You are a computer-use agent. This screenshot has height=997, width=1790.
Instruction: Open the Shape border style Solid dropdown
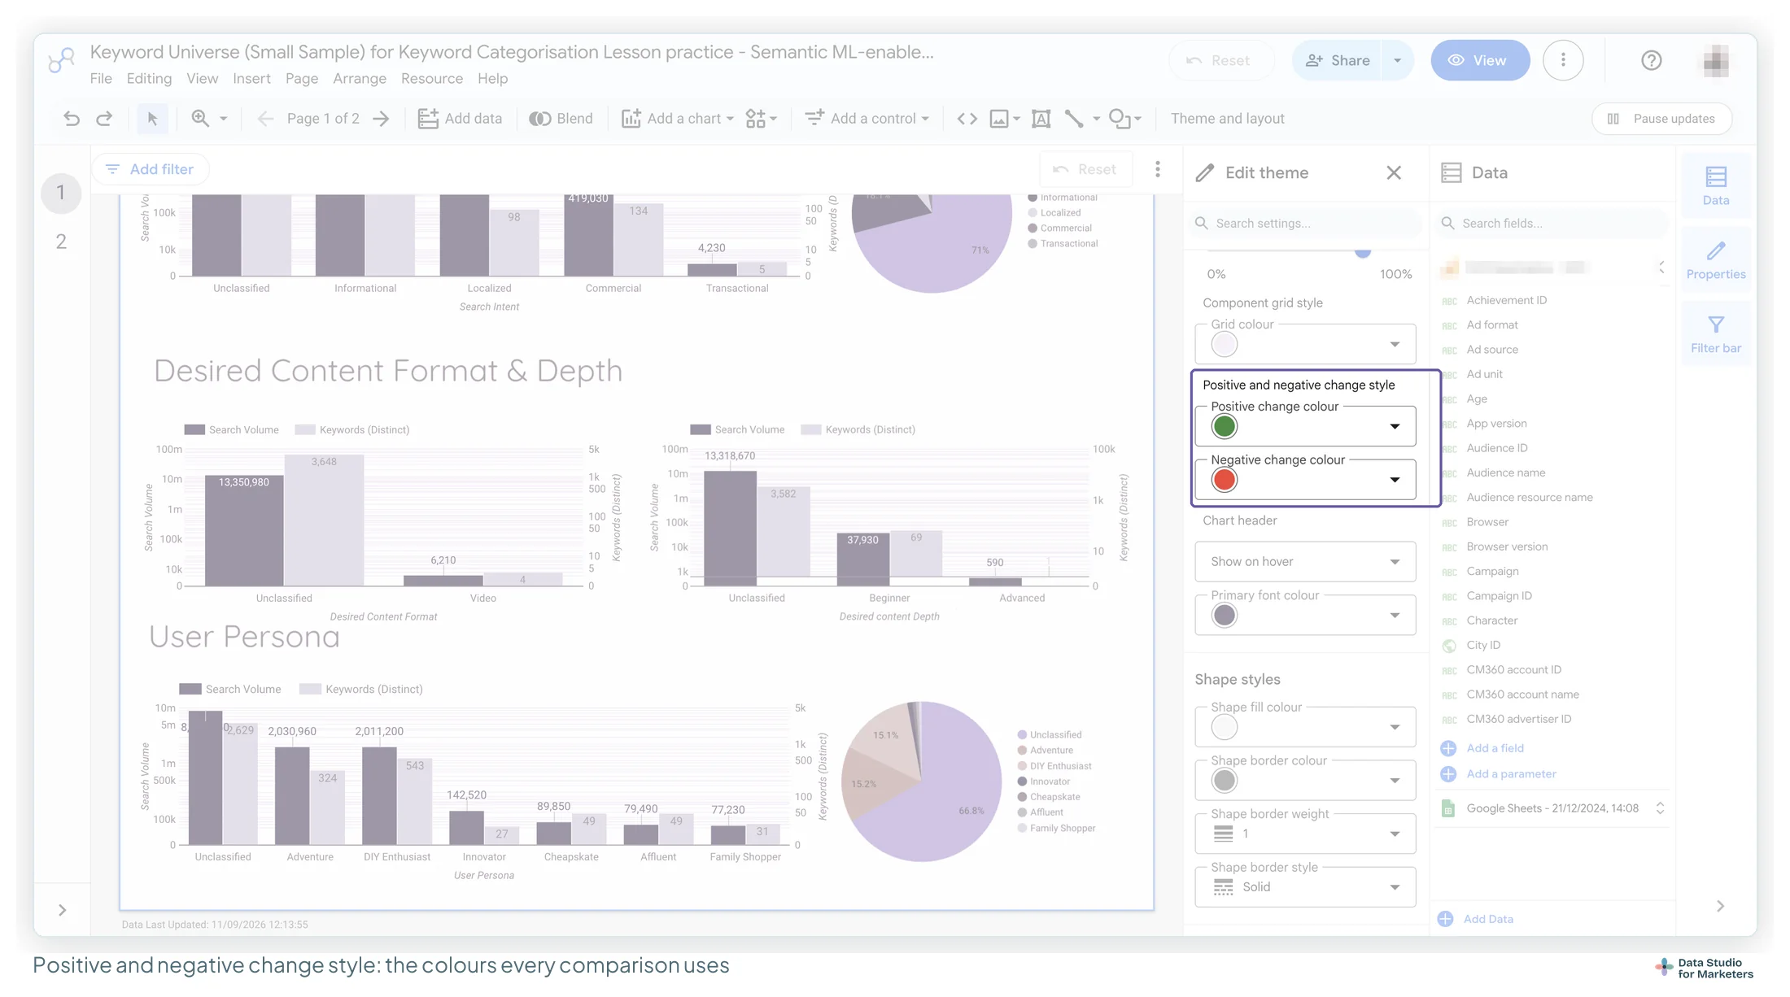1305,887
